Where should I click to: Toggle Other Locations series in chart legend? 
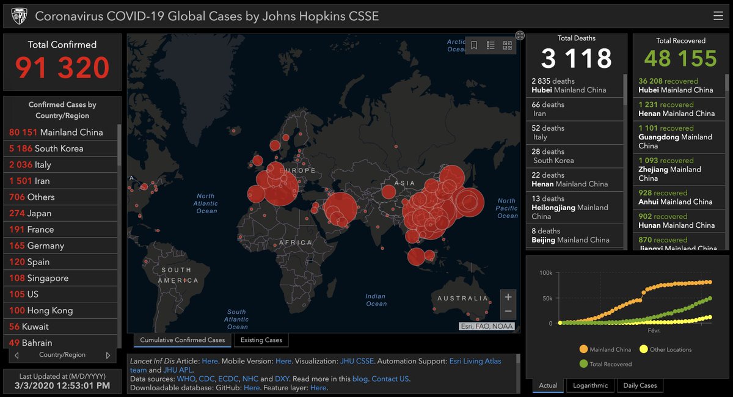(x=665, y=349)
